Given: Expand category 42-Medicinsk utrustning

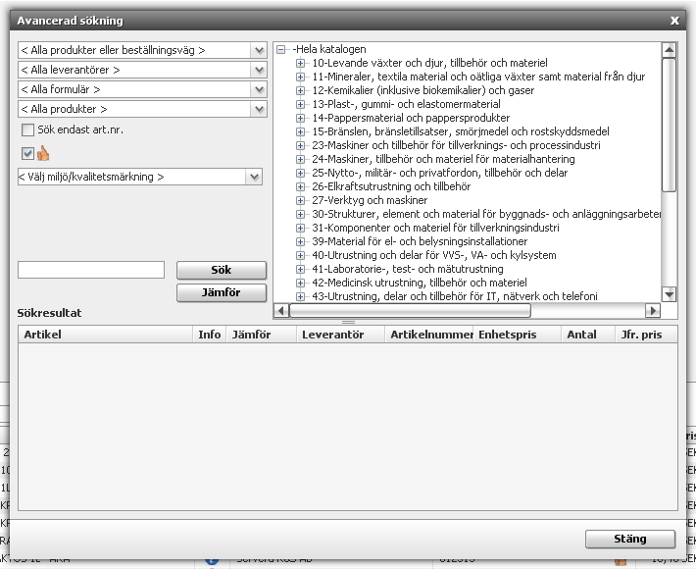Looking at the screenshot, I should pyautogui.click(x=301, y=284).
